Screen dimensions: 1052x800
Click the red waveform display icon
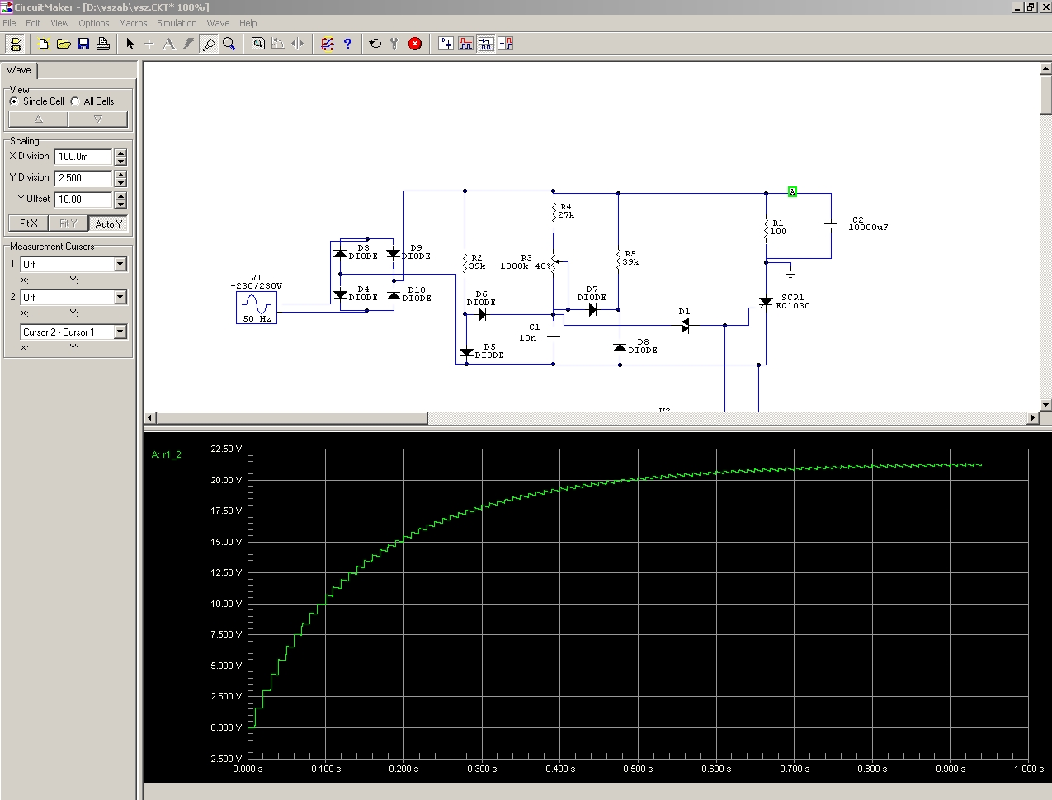pyautogui.click(x=465, y=44)
